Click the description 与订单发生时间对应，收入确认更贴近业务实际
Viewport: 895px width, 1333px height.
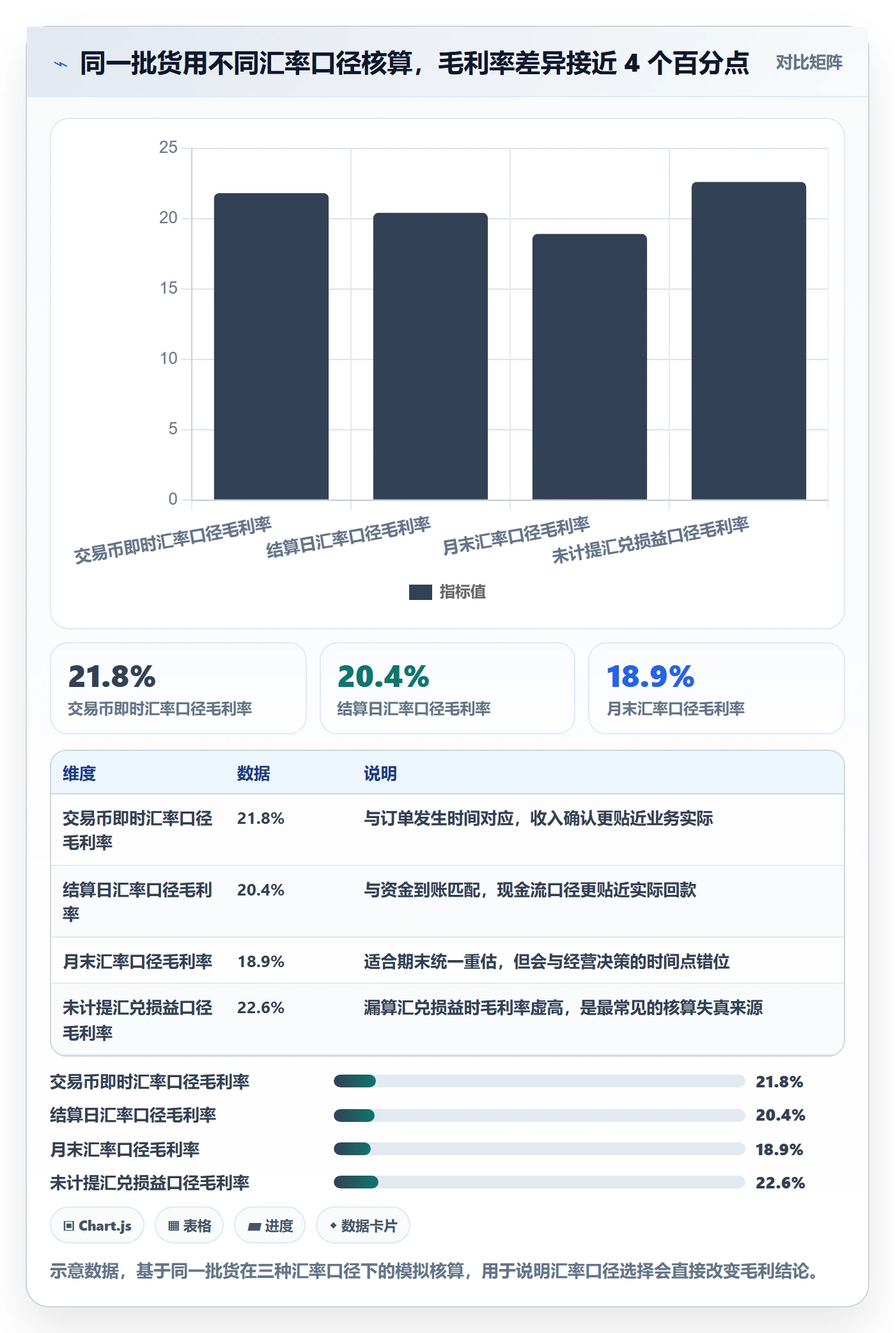click(538, 818)
